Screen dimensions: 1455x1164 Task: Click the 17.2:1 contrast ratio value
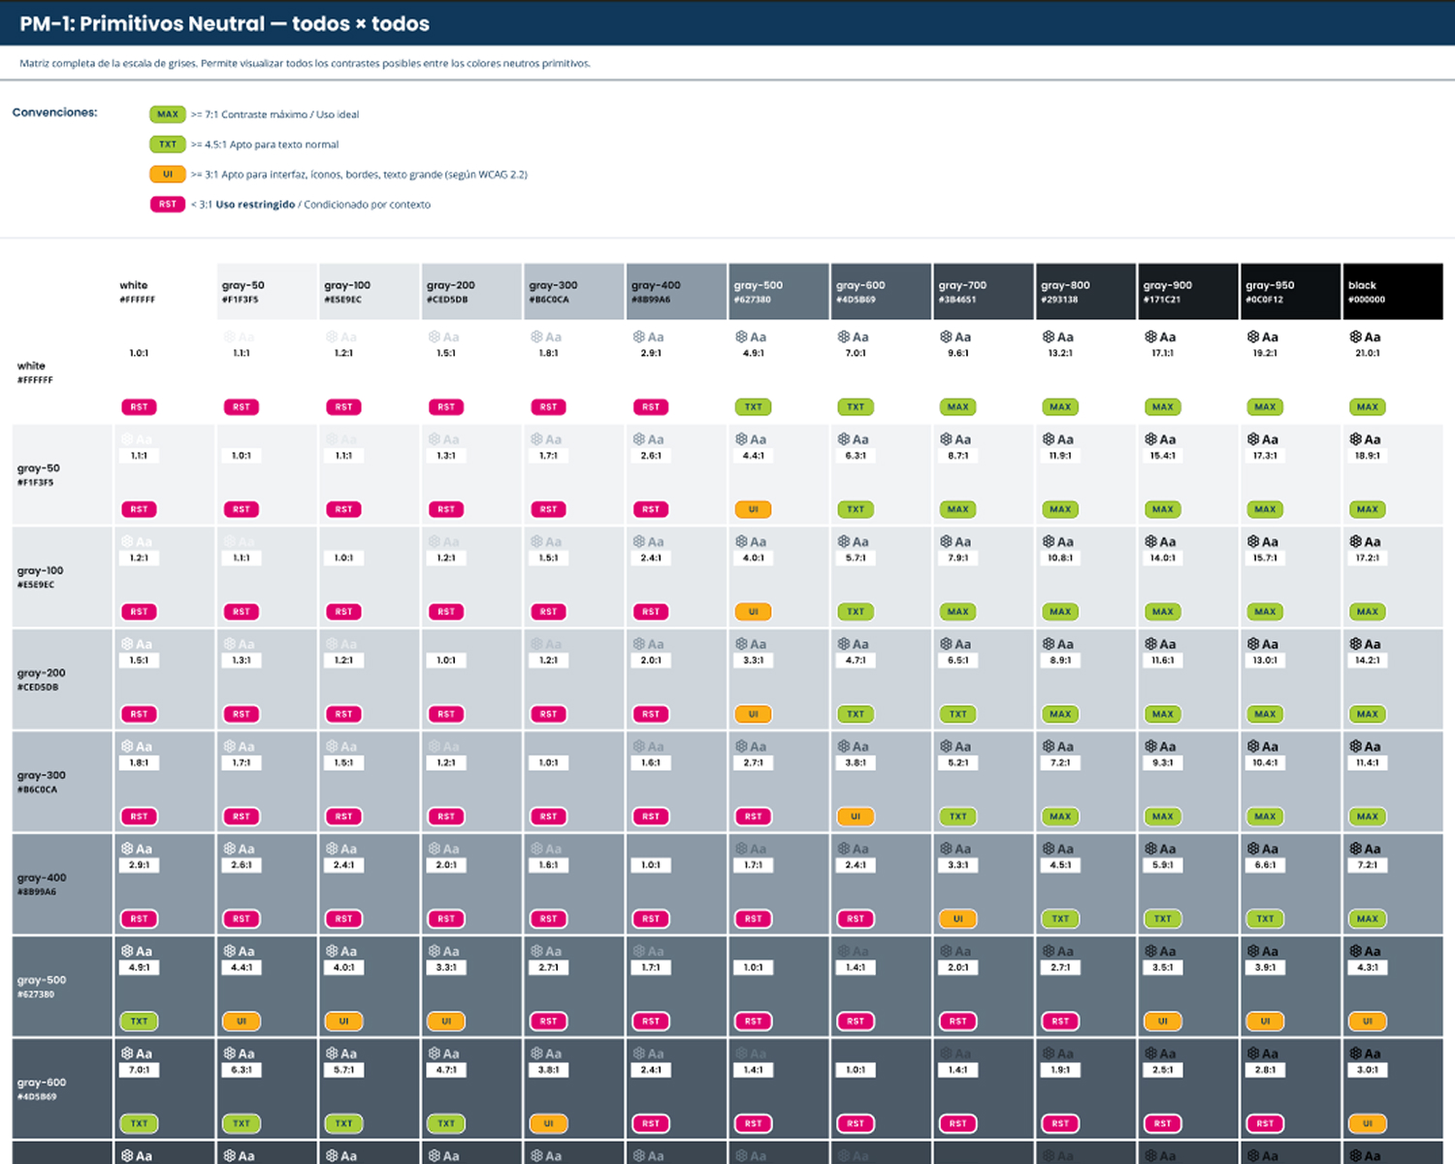[1368, 558]
